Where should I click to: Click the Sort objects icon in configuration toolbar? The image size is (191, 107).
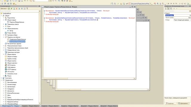[x=24, y=9]
